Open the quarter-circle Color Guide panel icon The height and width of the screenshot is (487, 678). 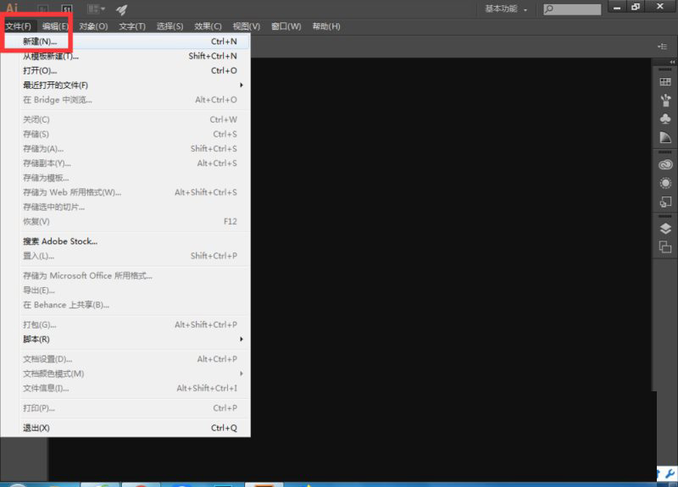click(665, 137)
